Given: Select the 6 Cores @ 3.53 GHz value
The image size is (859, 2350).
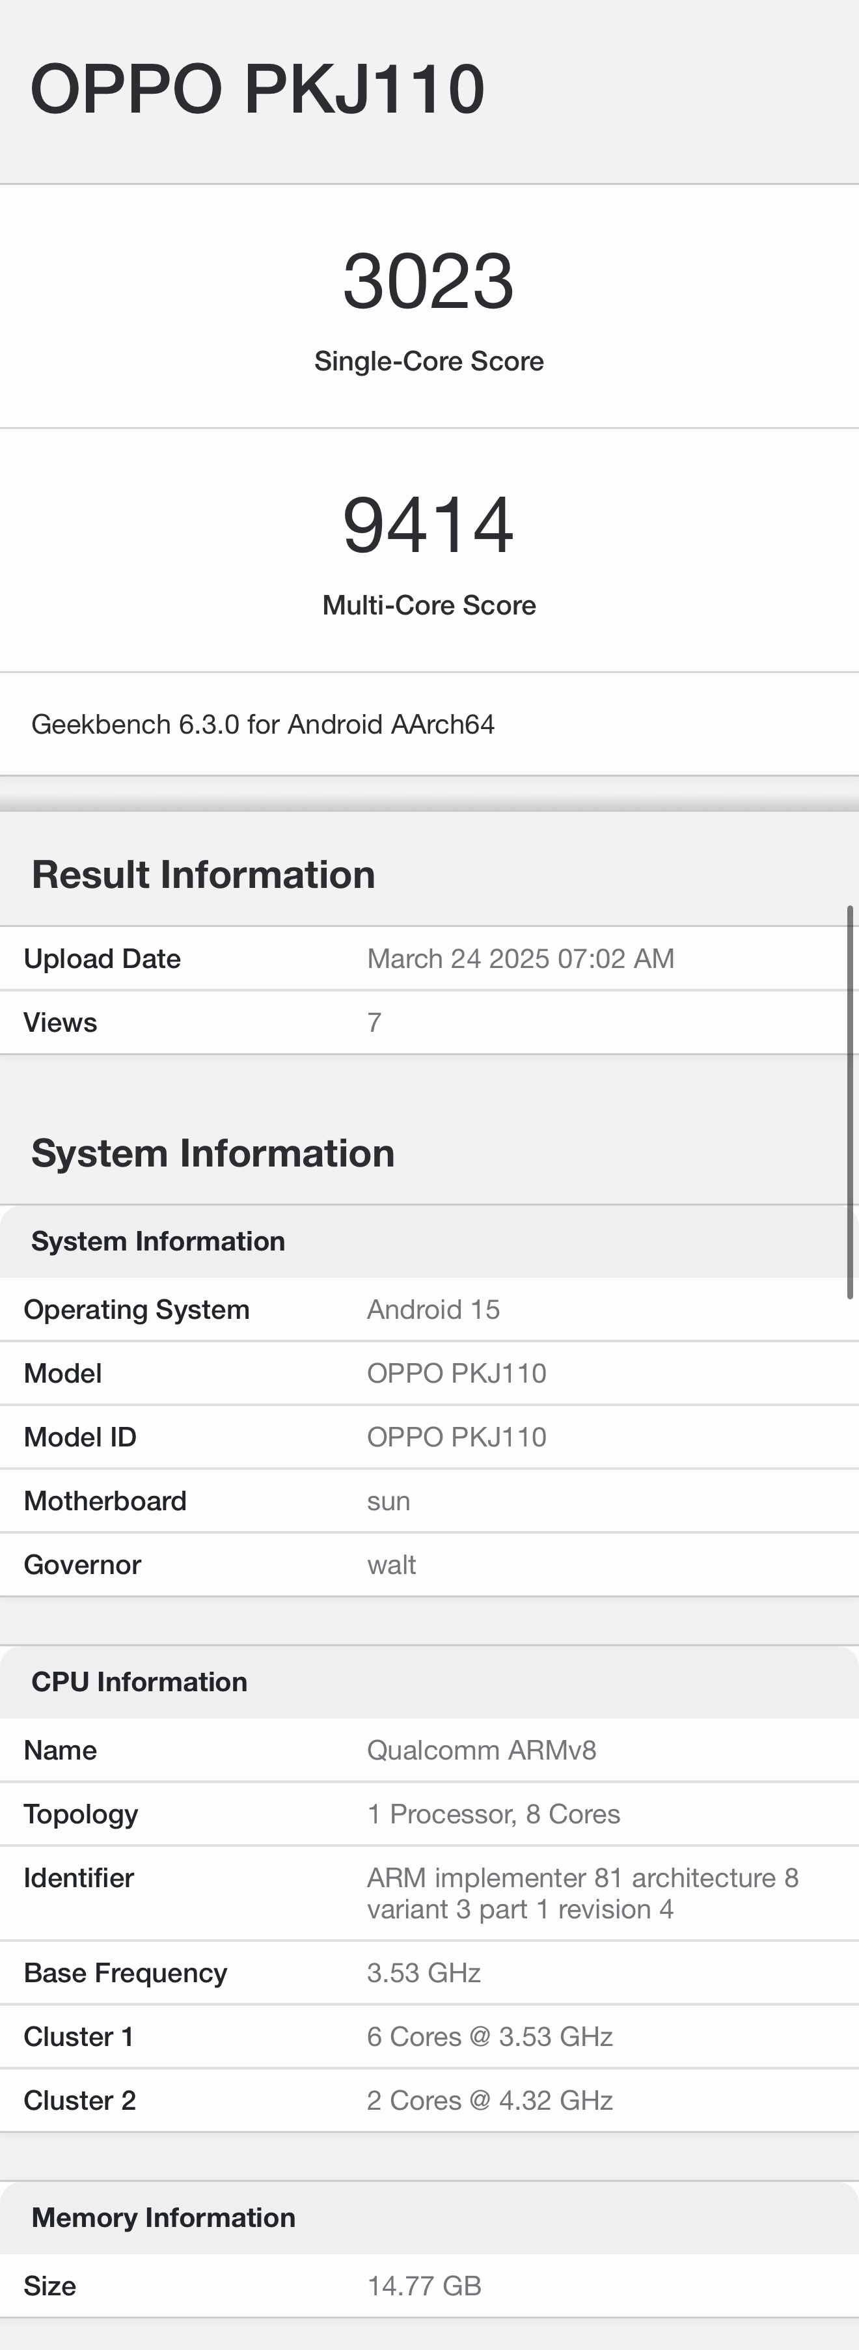Looking at the screenshot, I should (x=489, y=2037).
